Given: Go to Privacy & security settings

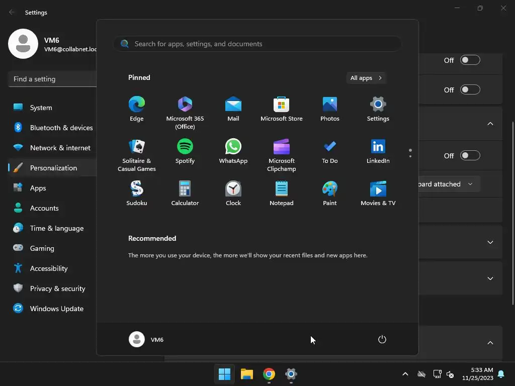Looking at the screenshot, I should [52, 288].
